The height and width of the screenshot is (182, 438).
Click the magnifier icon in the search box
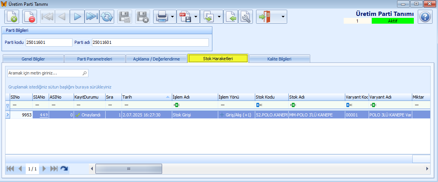85,73
